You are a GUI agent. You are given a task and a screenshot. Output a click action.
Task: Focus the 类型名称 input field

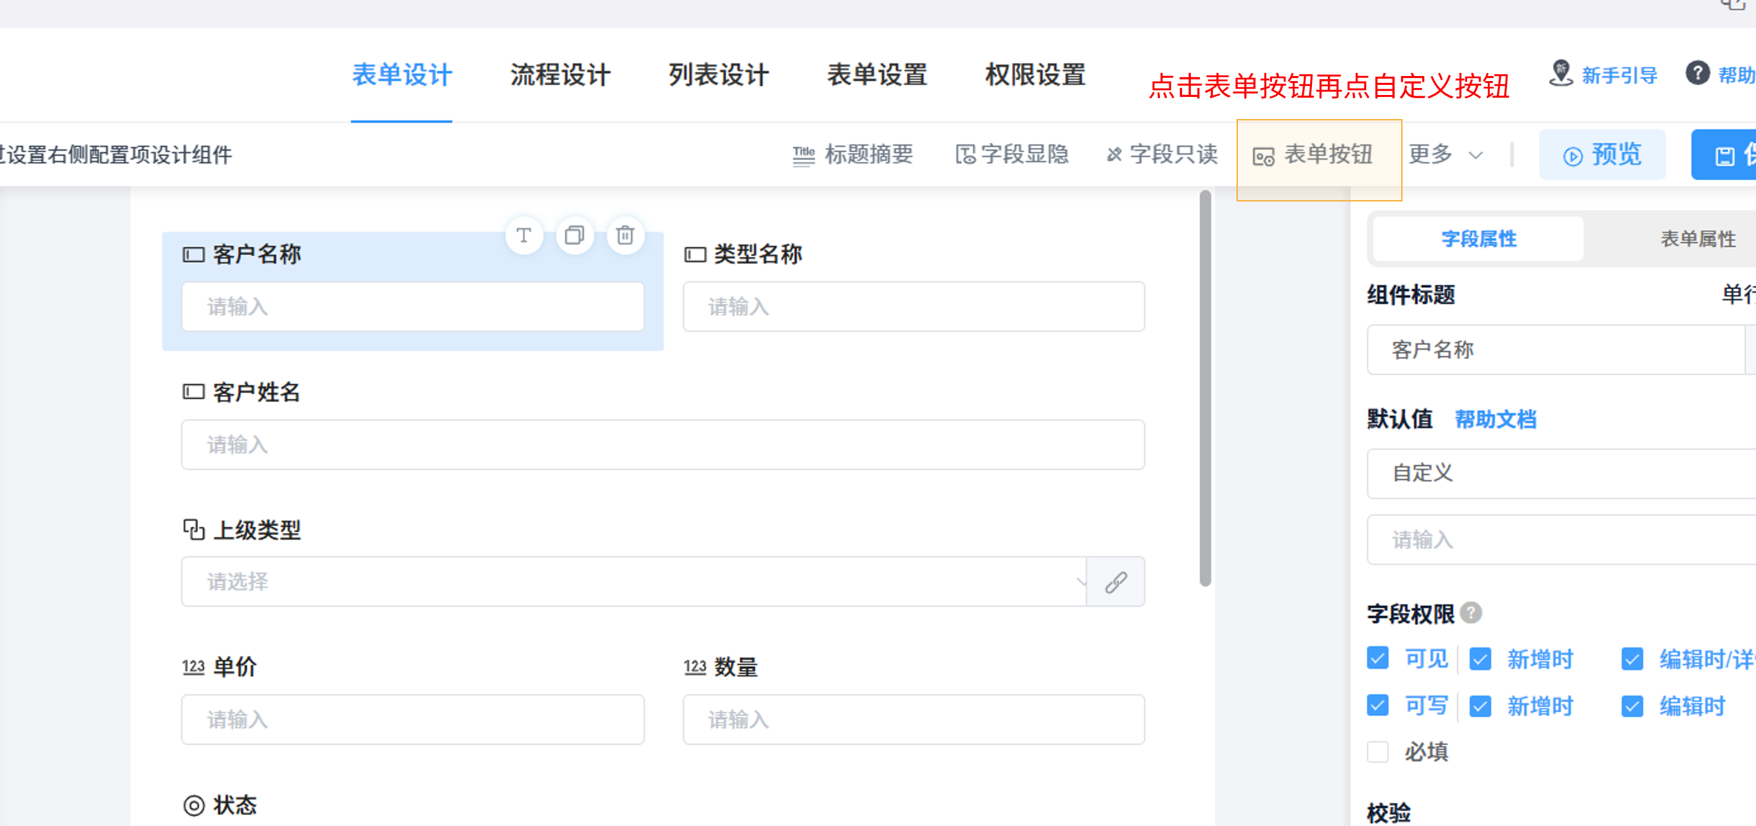(913, 307)
